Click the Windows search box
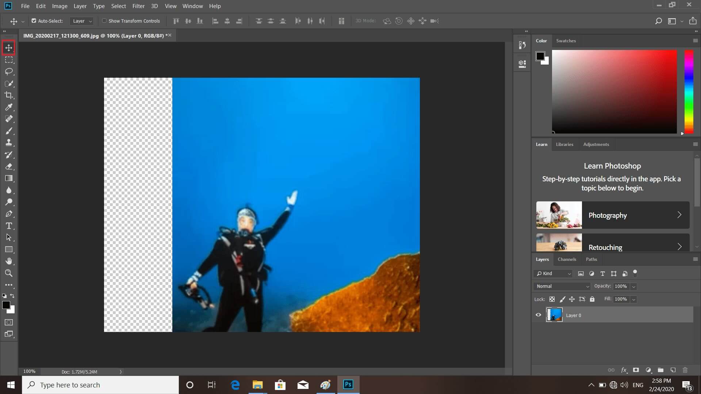 pos(100,385)
